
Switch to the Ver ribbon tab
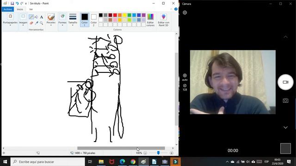[x=31, y=9]
